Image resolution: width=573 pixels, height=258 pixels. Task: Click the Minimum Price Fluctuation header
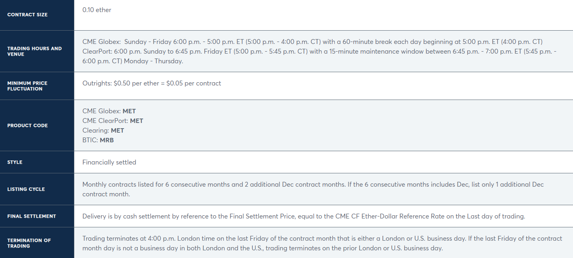click(x=27, y=86)
